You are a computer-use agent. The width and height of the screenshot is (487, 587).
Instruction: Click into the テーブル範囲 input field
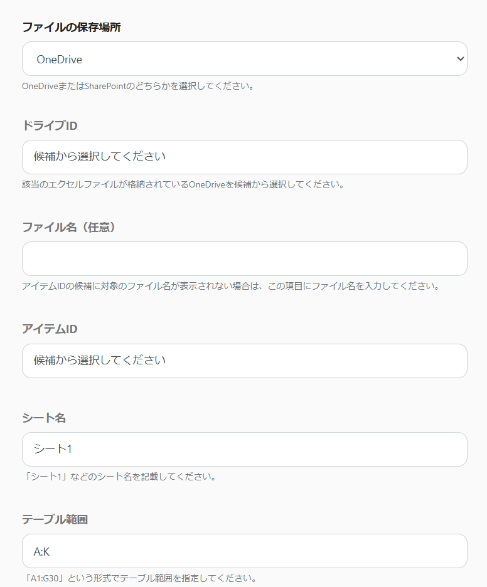pos(244,551)
